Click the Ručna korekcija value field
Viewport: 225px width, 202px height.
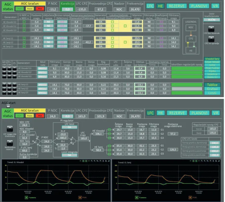[24, 157]
